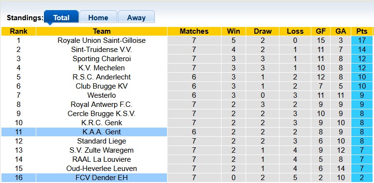Switch to the Home standings tab

[98, 17]
